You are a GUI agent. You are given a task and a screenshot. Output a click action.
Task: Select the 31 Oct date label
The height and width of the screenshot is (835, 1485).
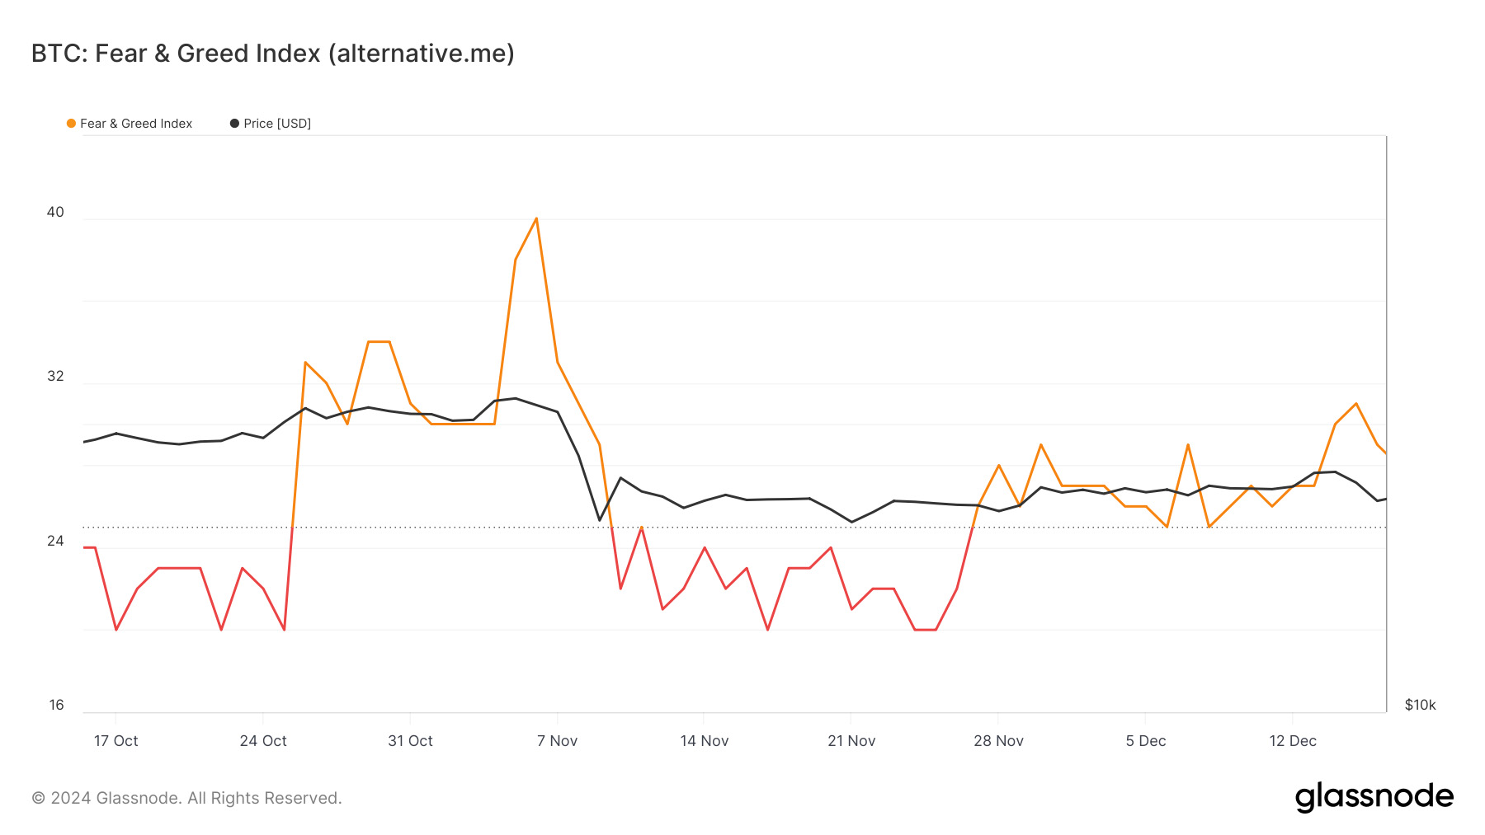coord(410,741)
